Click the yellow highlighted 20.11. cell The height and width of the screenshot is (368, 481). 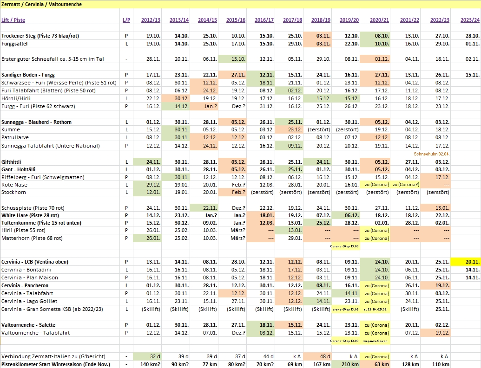[466, 262]
